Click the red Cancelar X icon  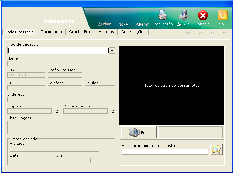click(203, 15)
